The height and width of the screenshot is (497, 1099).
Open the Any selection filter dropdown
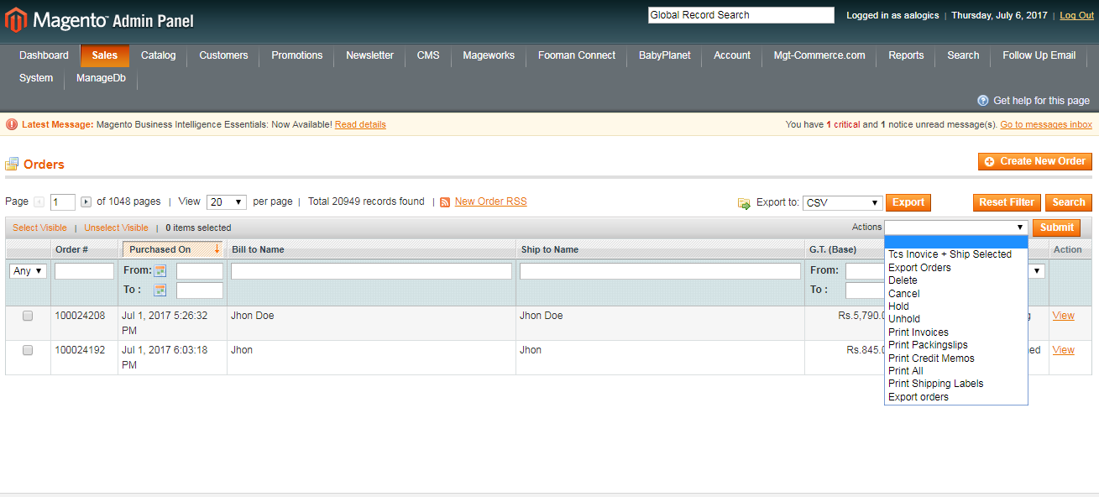point(28,271)
